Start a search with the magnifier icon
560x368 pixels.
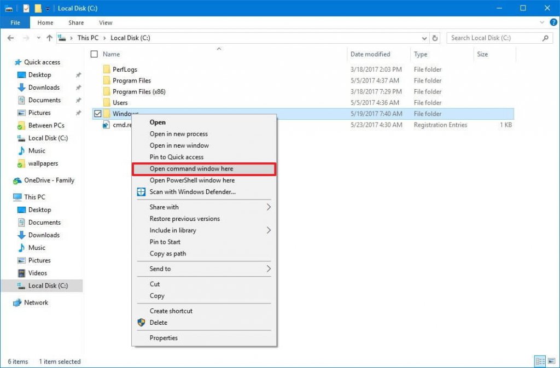(x=546, y=38)
